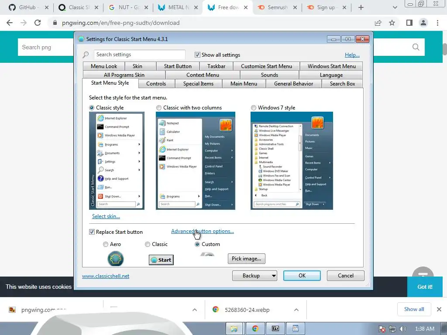Viewport: 447px width, 335px height.
Task: Click the Classic with two columns preview thumbnail
Action: (x=195, y=161)
